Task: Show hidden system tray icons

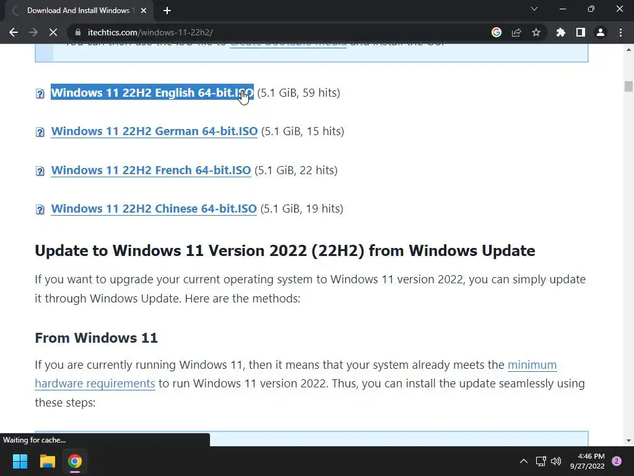Action: pyautogui.click(x=523, y=461)
